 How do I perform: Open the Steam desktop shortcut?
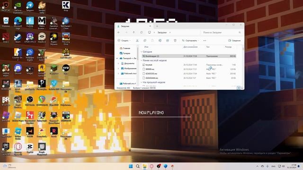[18, 38]
